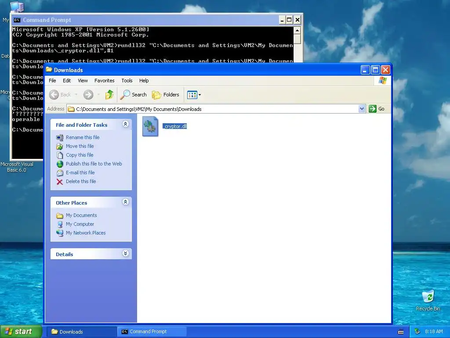Close the Downloads window
This screenshot has width=450, height=338.
tap(385, 70)
